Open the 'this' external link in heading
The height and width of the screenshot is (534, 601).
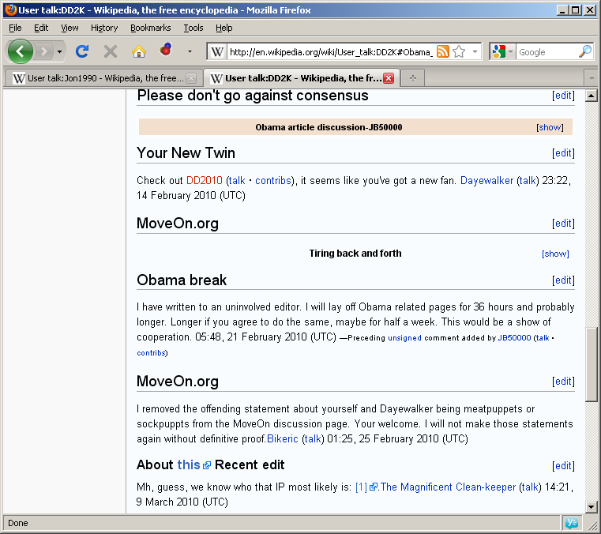(x=194, y=465)
